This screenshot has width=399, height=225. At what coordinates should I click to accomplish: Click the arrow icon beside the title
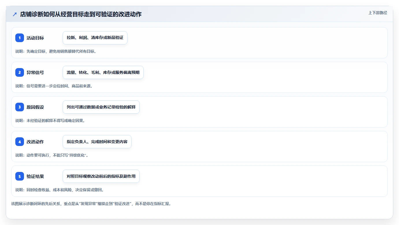15,14
